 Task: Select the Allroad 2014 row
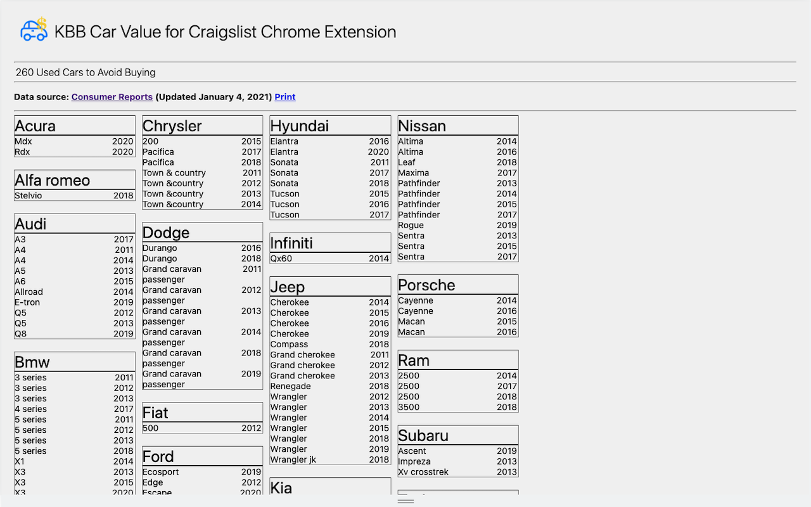[75, 292]
